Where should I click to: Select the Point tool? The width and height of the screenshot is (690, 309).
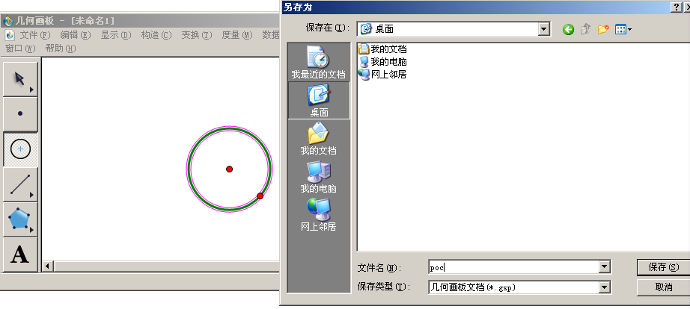(x=20, y=114)
